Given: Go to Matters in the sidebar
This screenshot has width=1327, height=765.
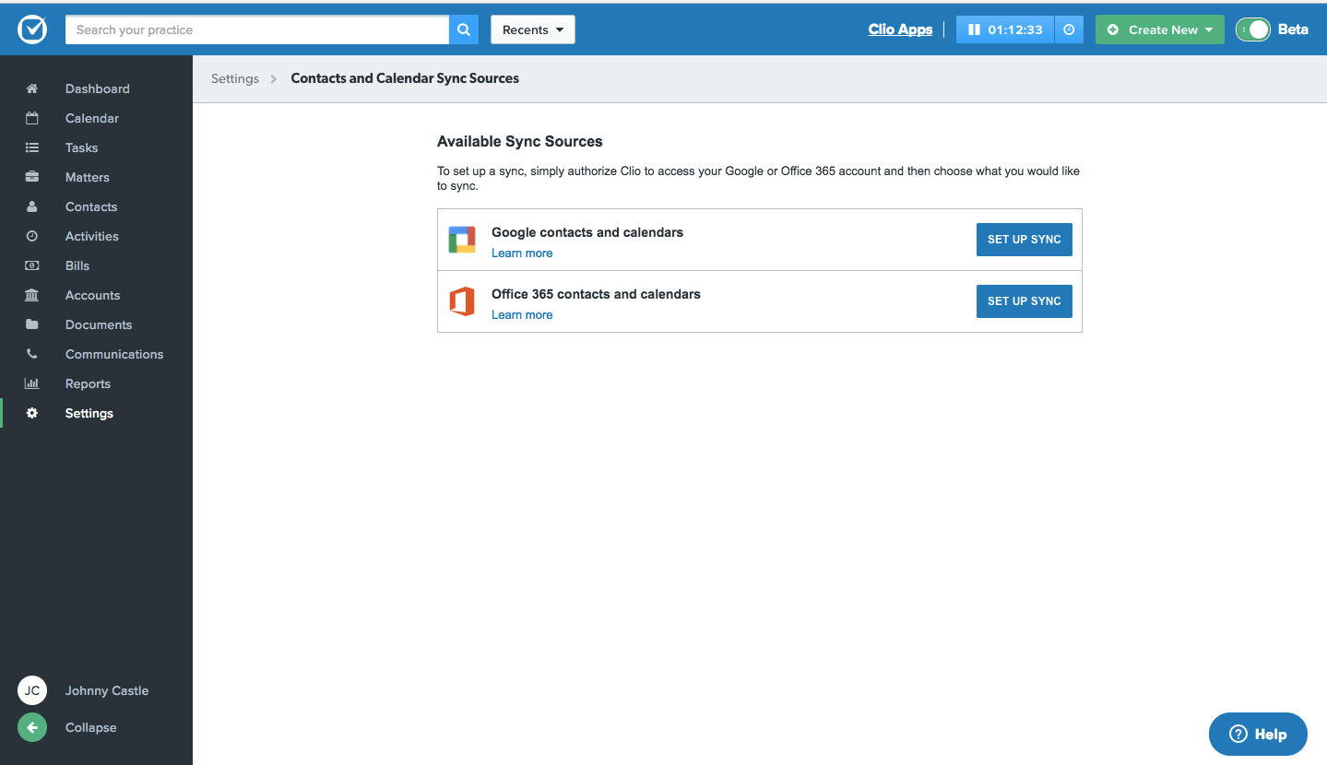Looking at the screenshot, I should (87, 177).
